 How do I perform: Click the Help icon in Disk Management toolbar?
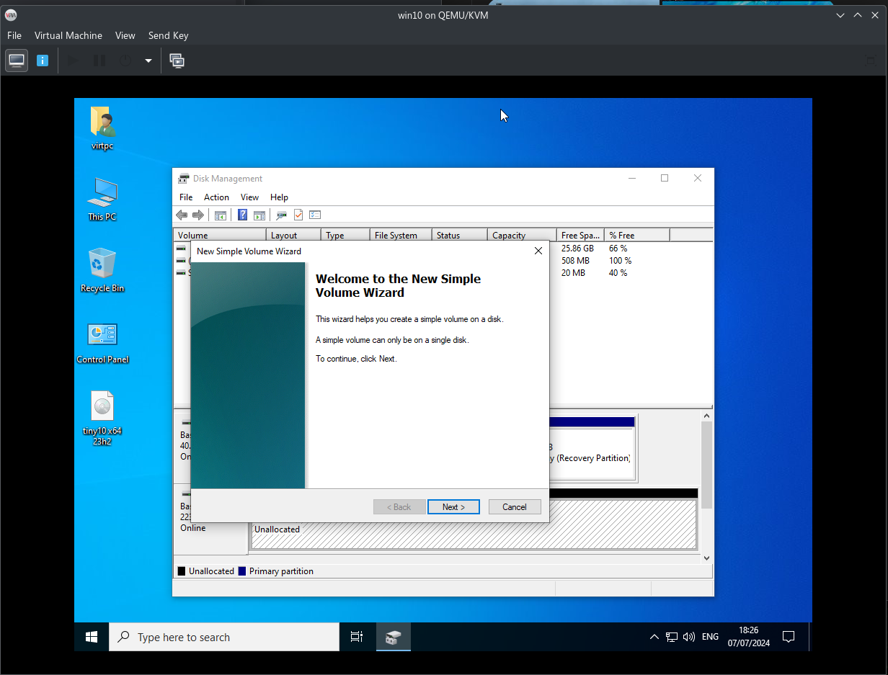pyautogui.click(x=242, y=215)
